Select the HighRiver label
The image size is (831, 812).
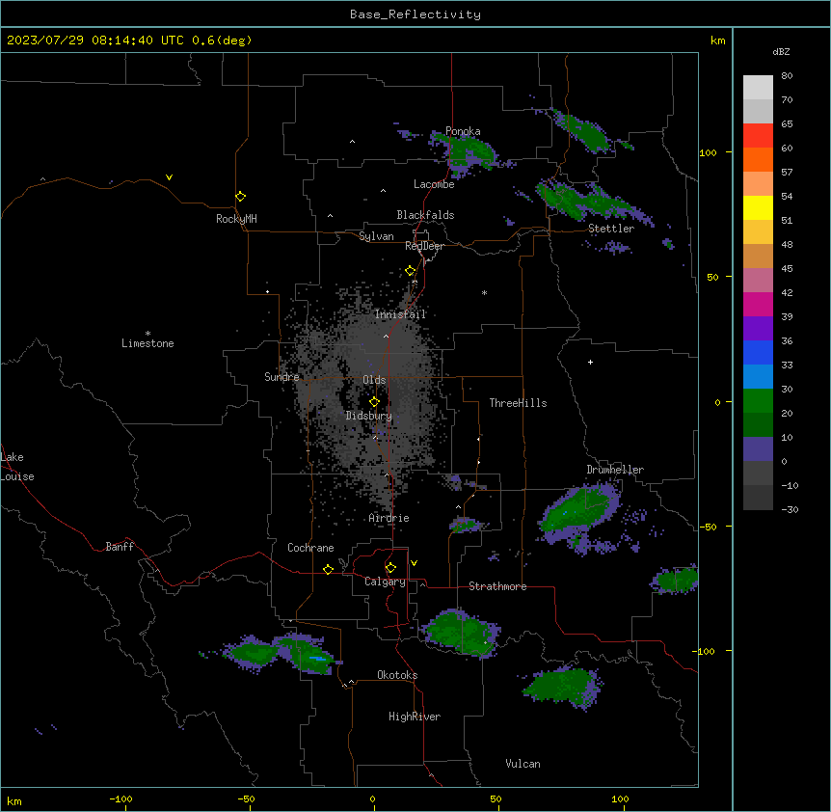point(415,717)
